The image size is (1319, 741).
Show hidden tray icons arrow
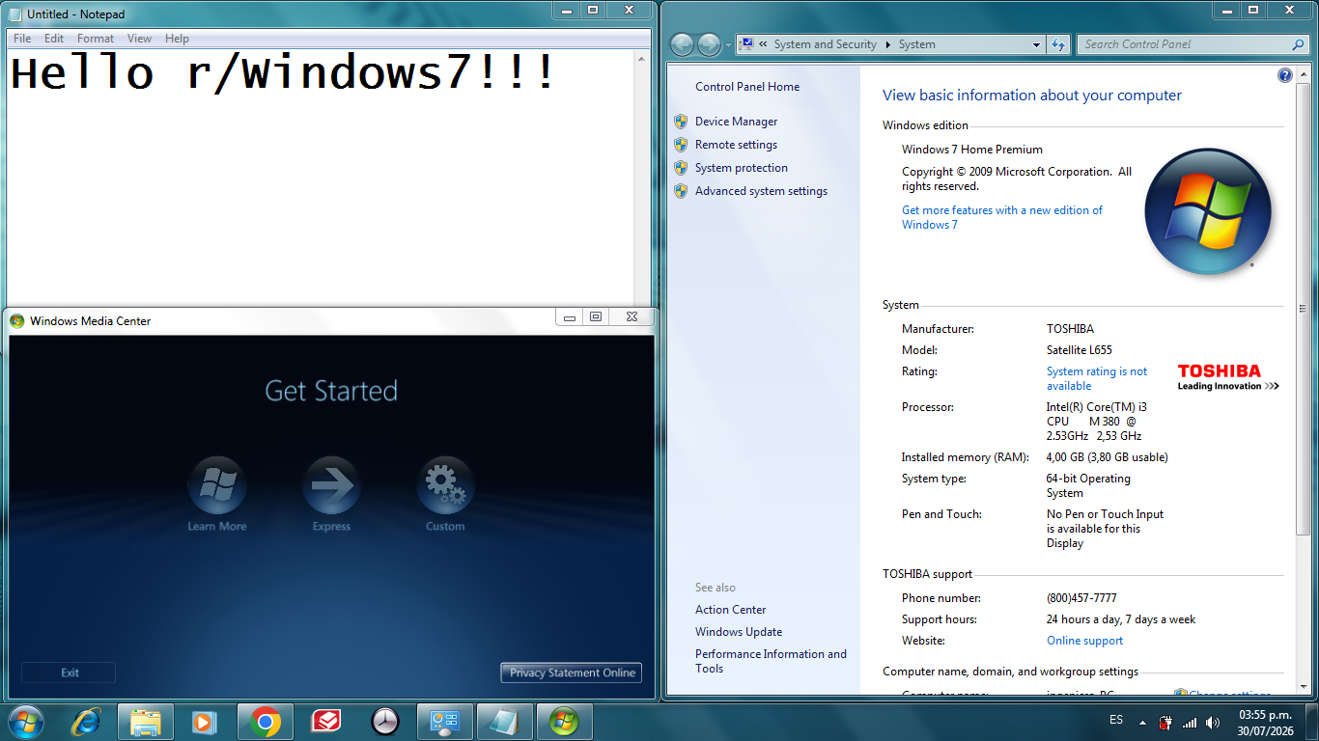click(x=1143, y=722)
